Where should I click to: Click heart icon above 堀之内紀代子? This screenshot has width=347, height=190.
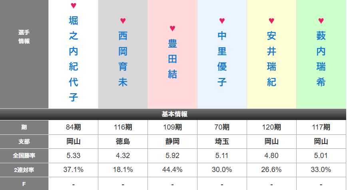[x=74, y=6]
